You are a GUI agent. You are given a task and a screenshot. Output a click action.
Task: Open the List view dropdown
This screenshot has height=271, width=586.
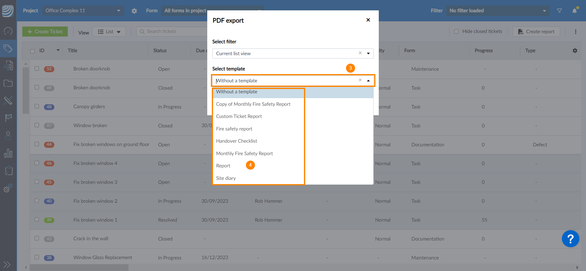point(109,32)
